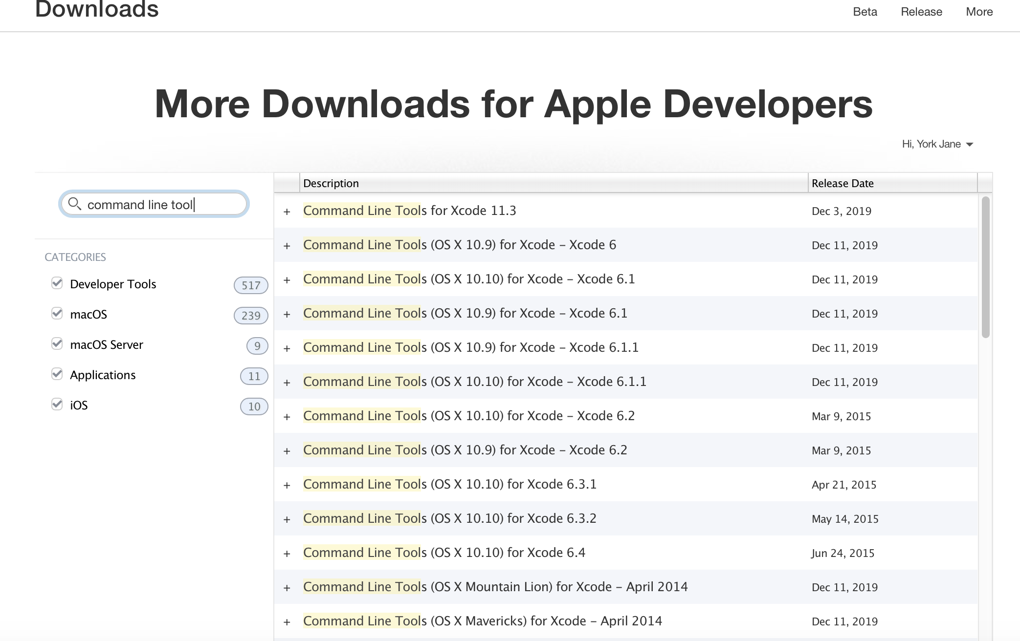
Task: Open the Beta menu item
Action: (865, 11)
